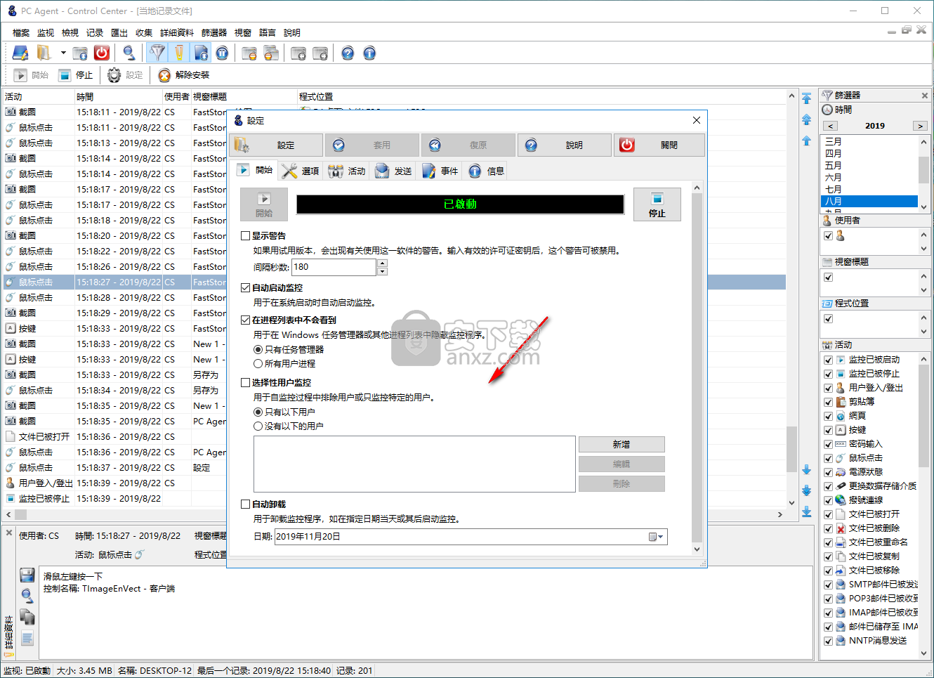Open the 监视 menu
Viewport: 934px width, 678px height.
[46, 33]
